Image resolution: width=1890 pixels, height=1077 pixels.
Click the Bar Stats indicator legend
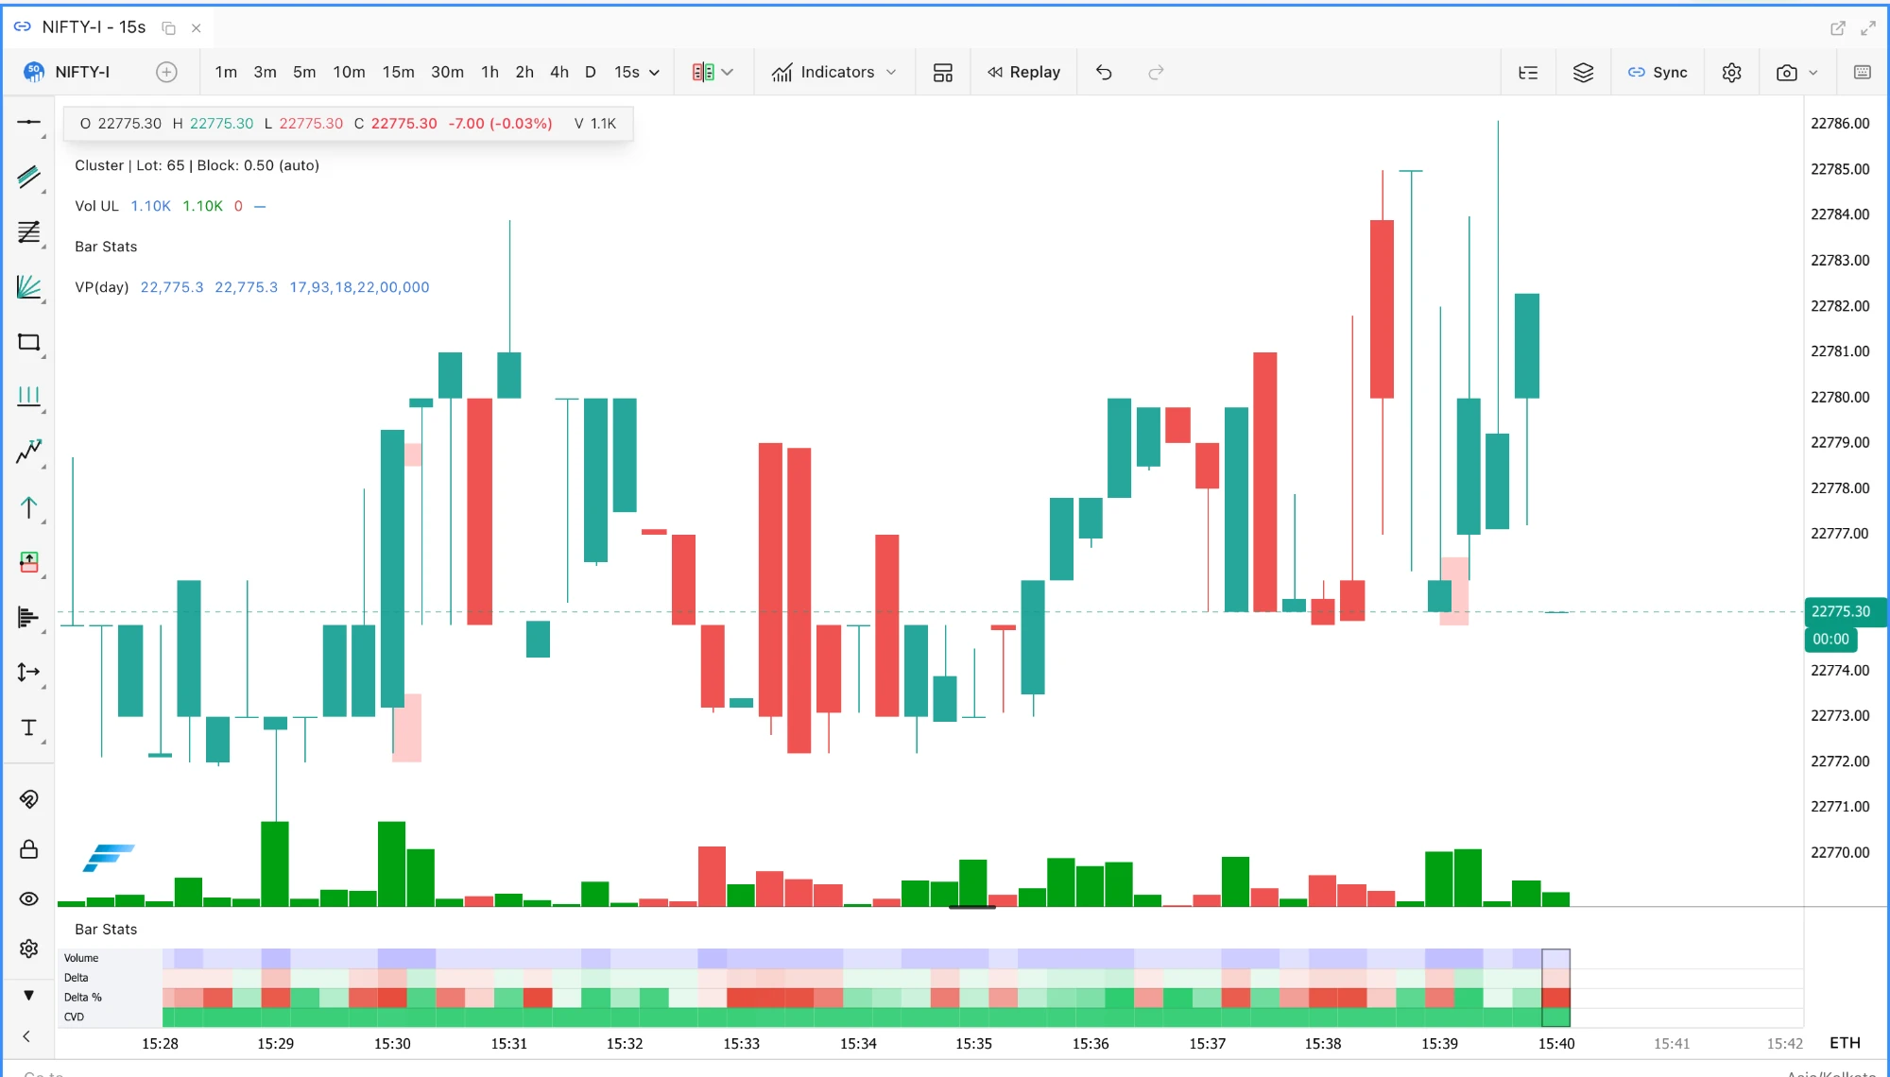point(106,247)
